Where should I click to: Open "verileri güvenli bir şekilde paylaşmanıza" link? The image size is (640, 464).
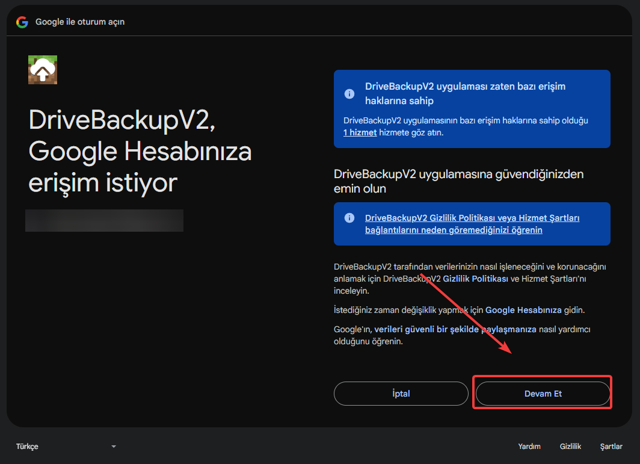[x=455, y=329]
